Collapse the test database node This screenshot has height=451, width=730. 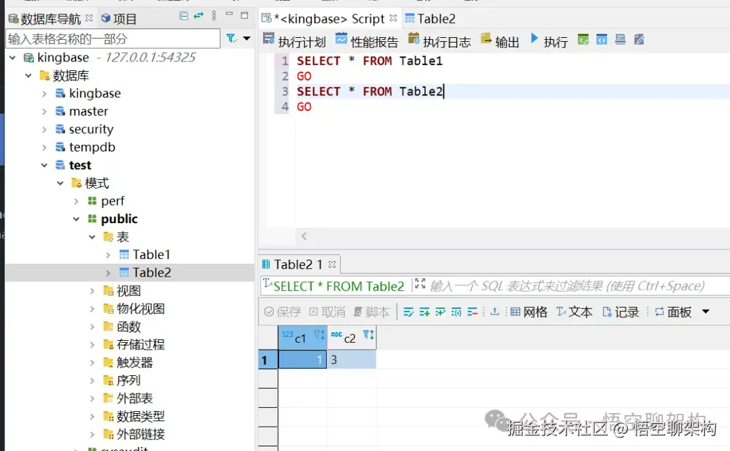[44, 166]
